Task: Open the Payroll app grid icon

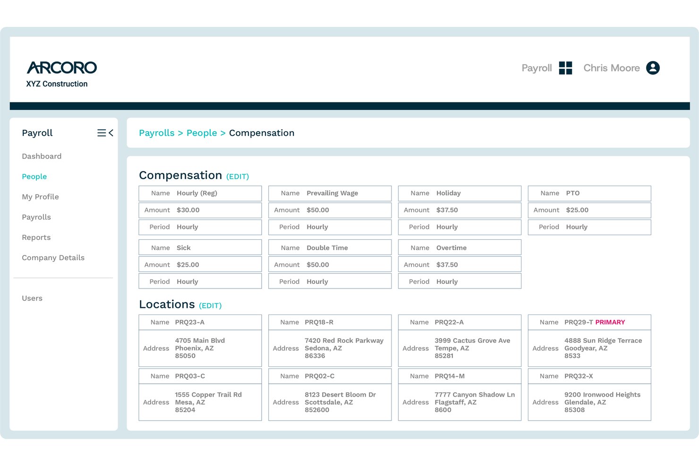Action: tap(565, 68)
